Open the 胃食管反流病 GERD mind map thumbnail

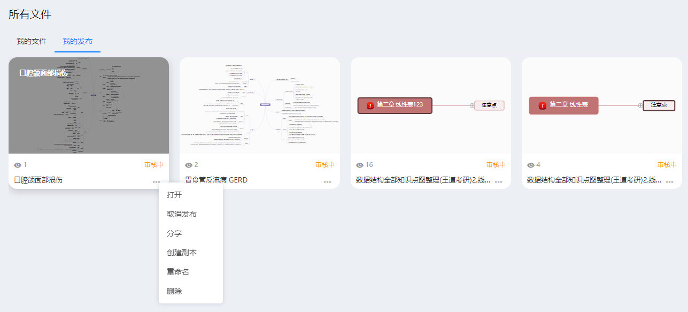[260, 105]
